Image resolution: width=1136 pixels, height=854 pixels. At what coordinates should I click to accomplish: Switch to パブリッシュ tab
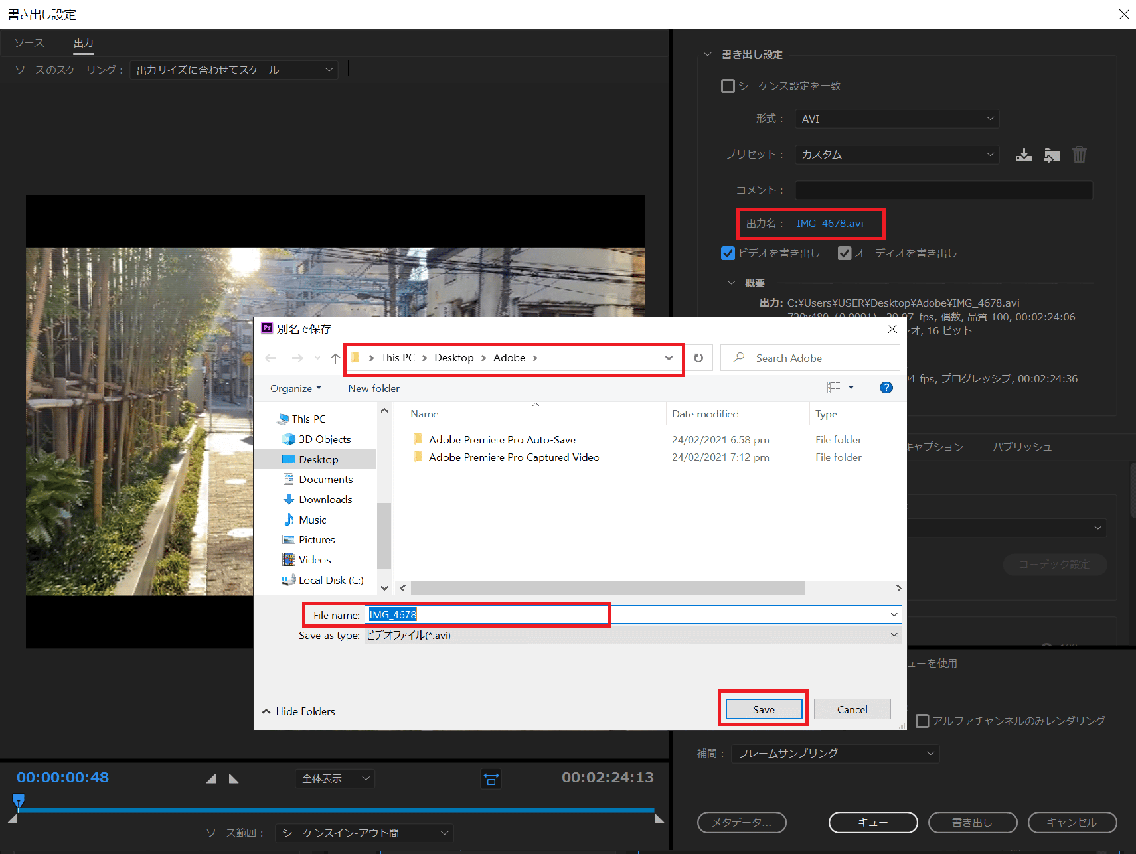point(1022,447)
